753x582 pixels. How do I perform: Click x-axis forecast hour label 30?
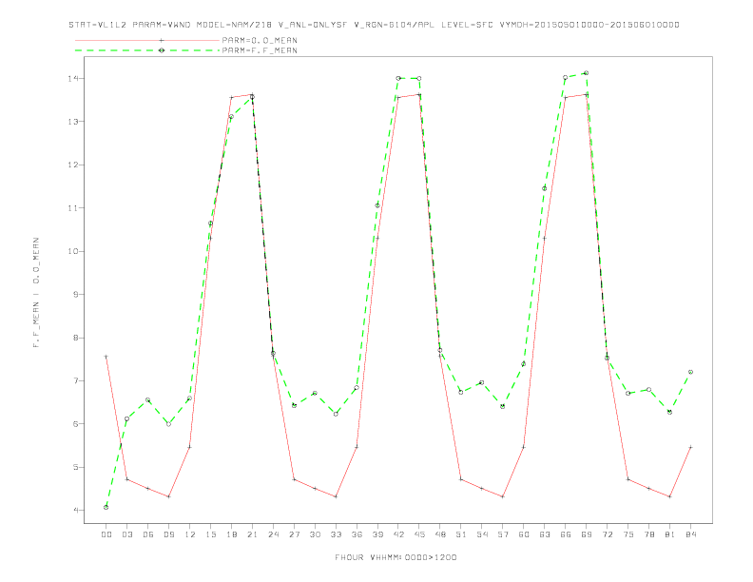(x=315, y=534)
